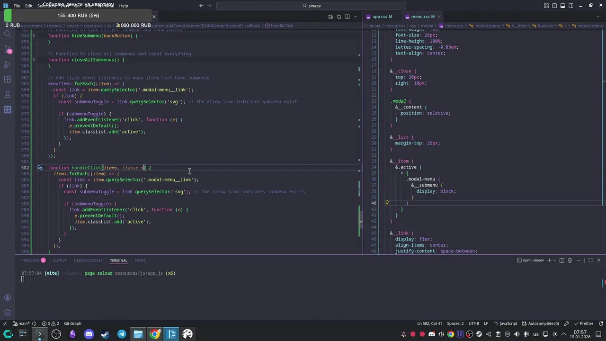Screen dimensions: 606x341
Task: Open more actions for right editor group
Action: coord(600,17)
